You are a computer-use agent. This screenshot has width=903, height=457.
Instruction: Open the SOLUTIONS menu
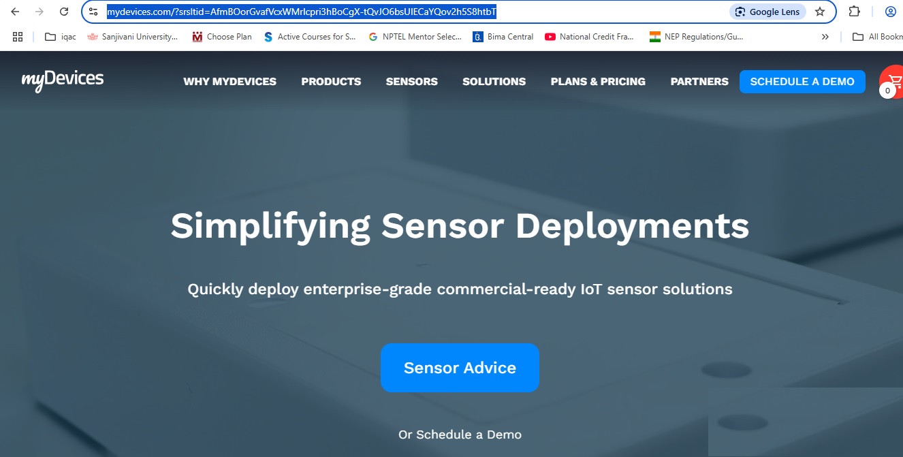pos(494,82)
